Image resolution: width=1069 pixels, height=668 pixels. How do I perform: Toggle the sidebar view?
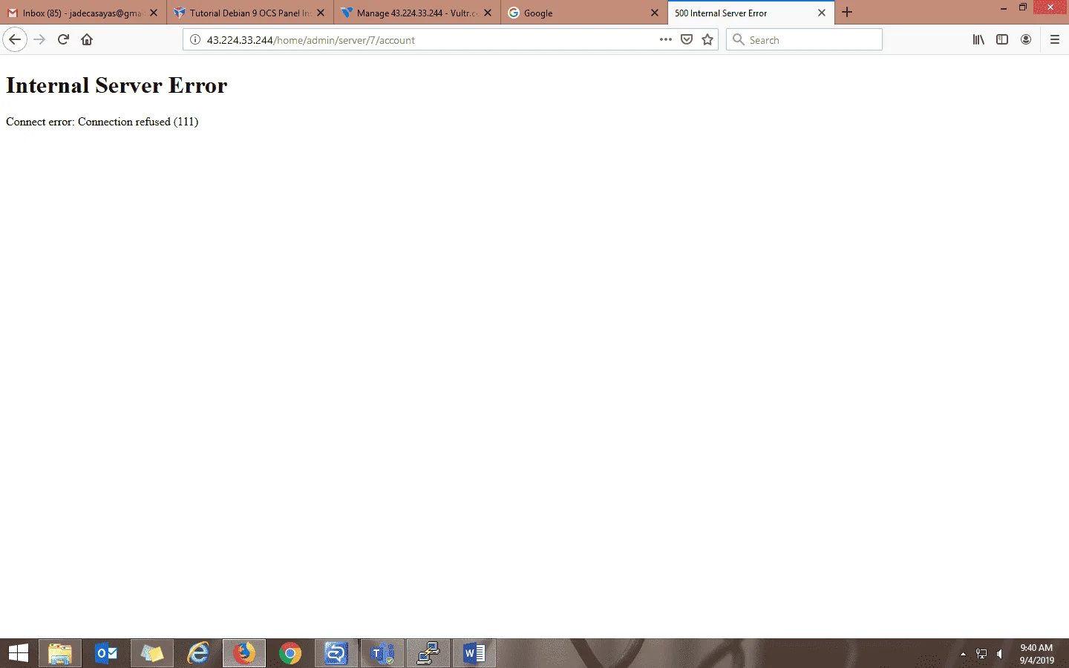[x=1002, y=39]
